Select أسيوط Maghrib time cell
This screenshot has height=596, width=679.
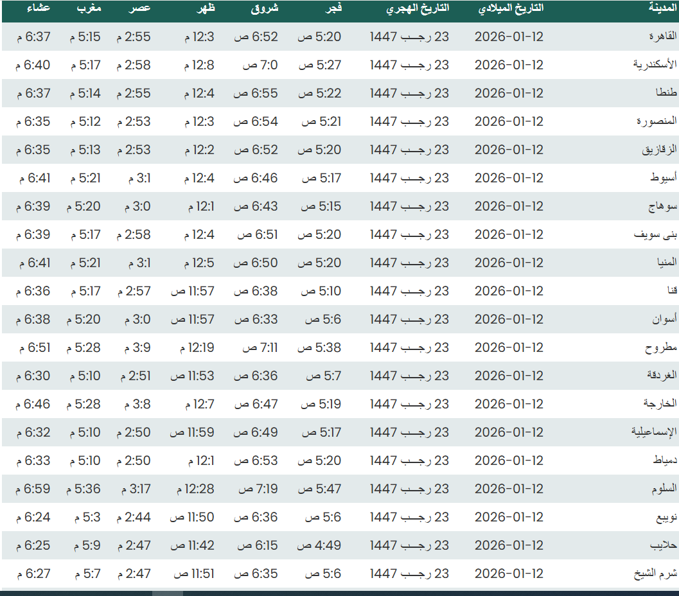tap(85, 179)
